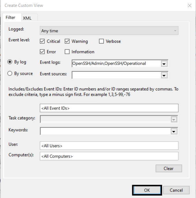
Task: Expand the Keywords dropdown arrow
Action: [x=174, y=132]
